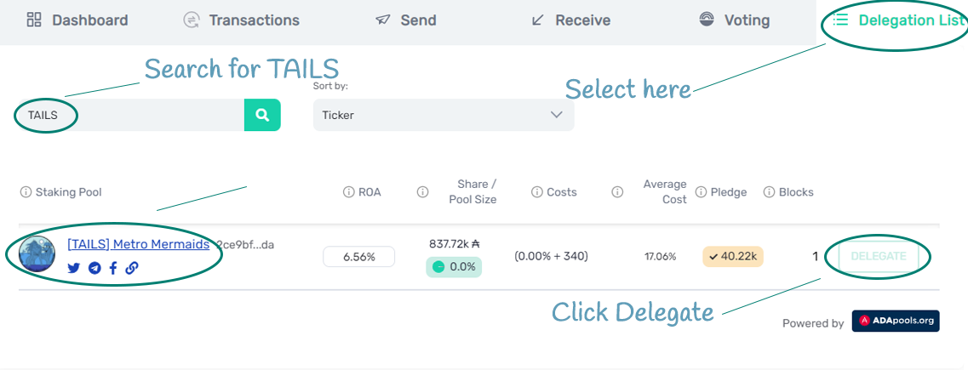The width and height of the screenshot is (968, 370).
Task: Open the pool's Twitter icon link
Action: pos(73,268)
